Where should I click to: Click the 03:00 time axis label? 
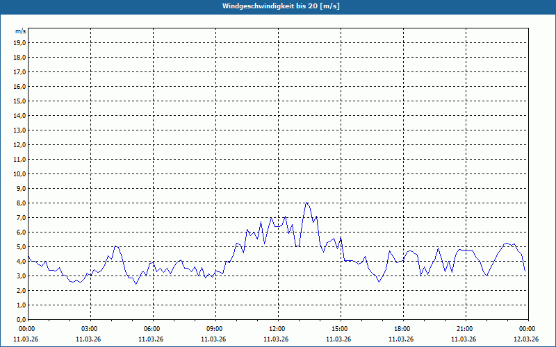[90, 328]
